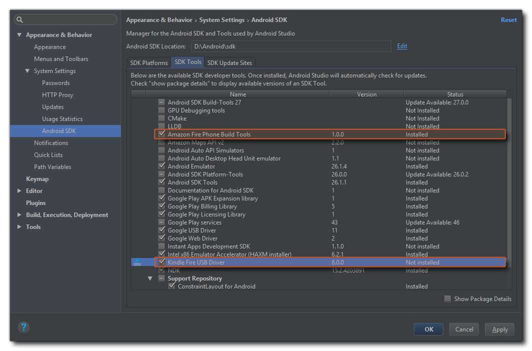Toggle the Show Package Details checkbox

pyautogui.click(x=447, y=299)
